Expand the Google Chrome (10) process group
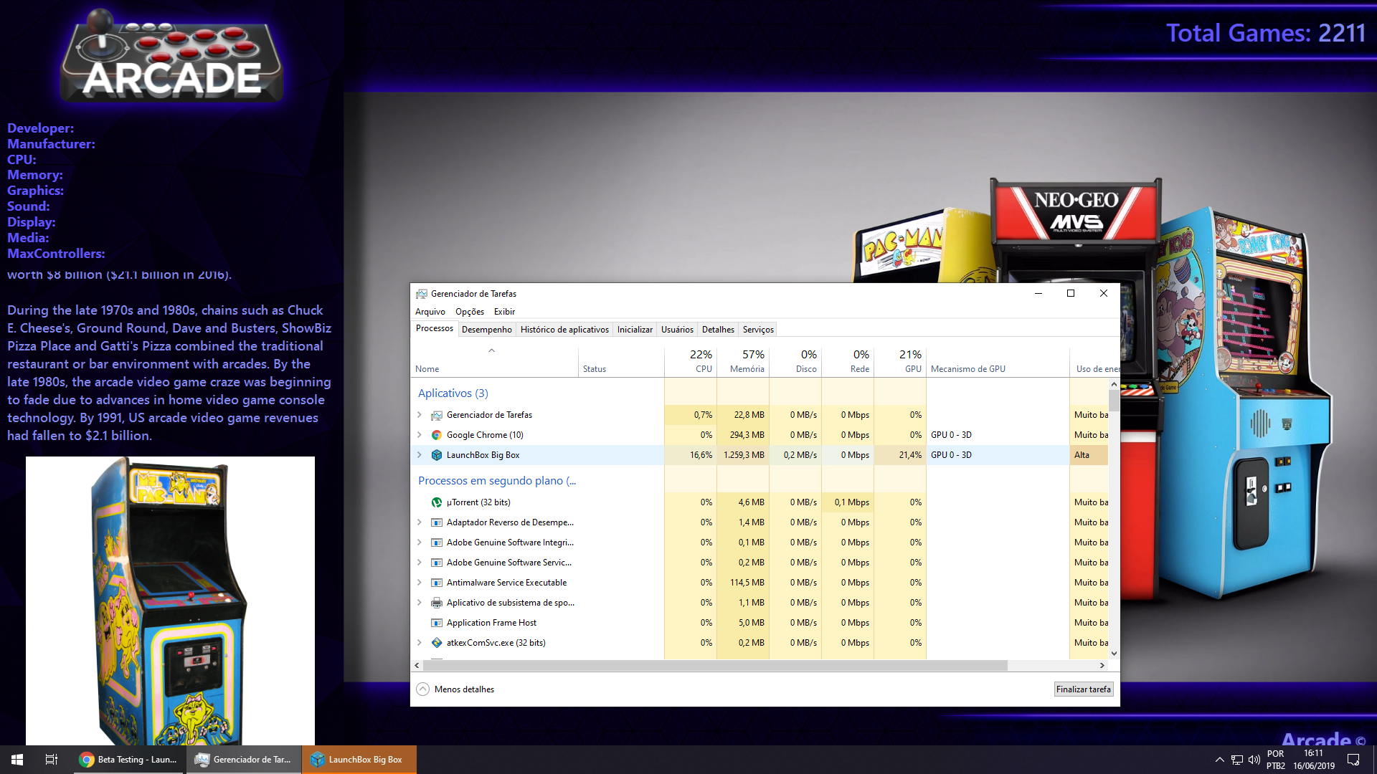Image resolution: width=1377 pixels, height=774 pixels. 420,435
